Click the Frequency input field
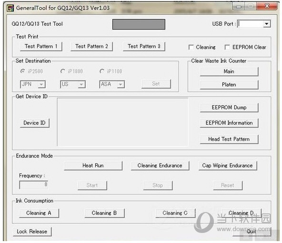 (x=34, y=185)
